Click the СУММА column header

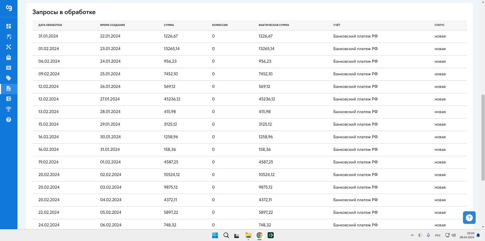click(x=169, y=25)
